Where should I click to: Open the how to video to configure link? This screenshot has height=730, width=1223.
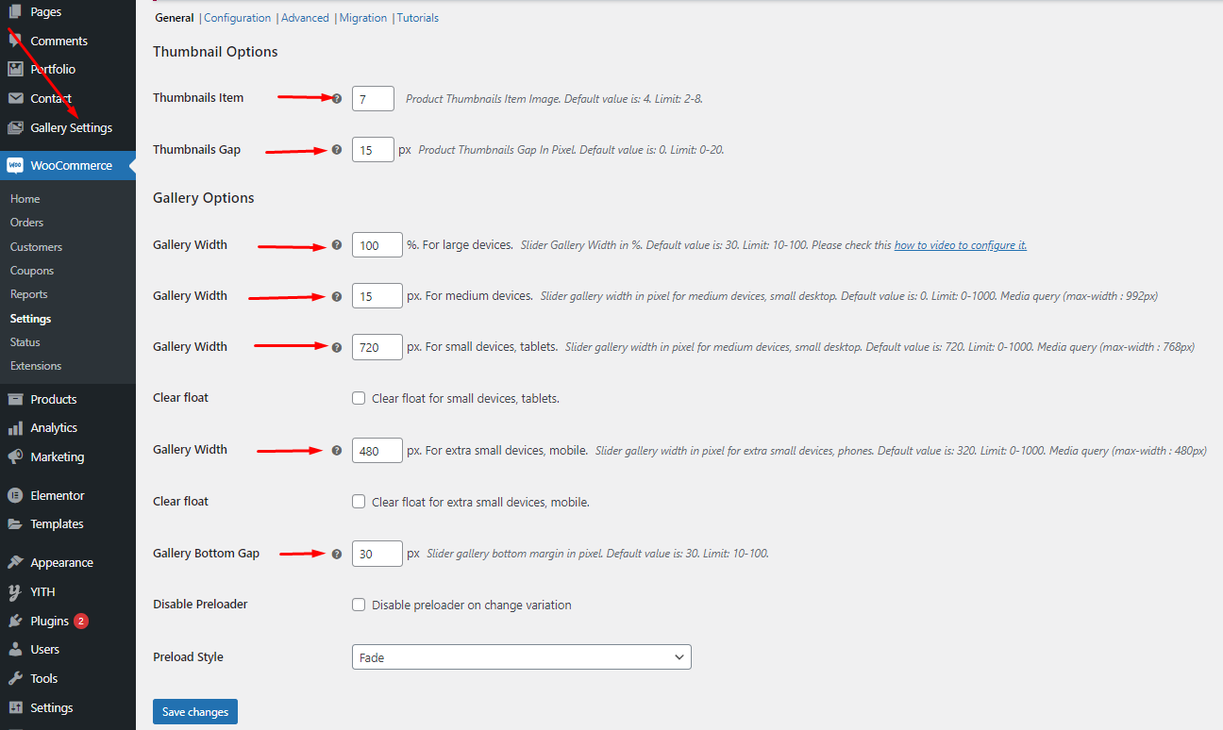click(x=960, y=245)
